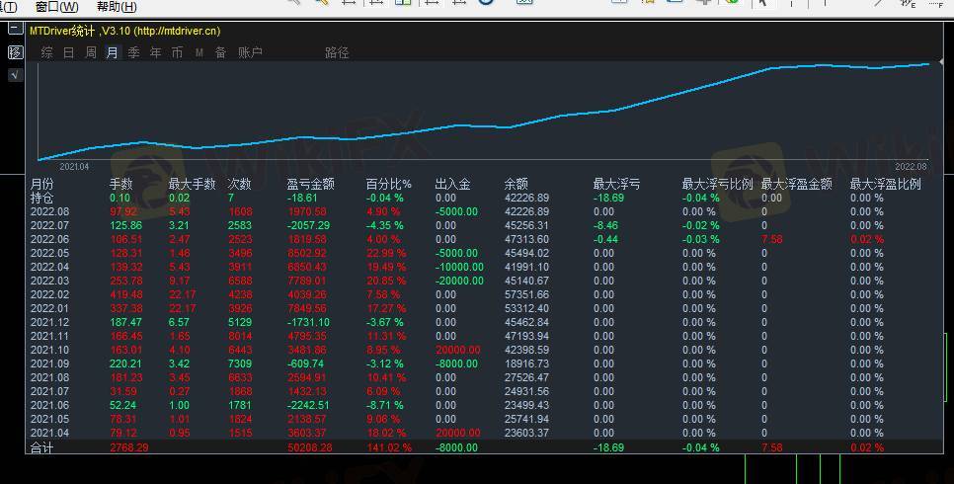Switch to the 周 weekly tab
Screen dimensions: 954x484
[x=91, y=52]
